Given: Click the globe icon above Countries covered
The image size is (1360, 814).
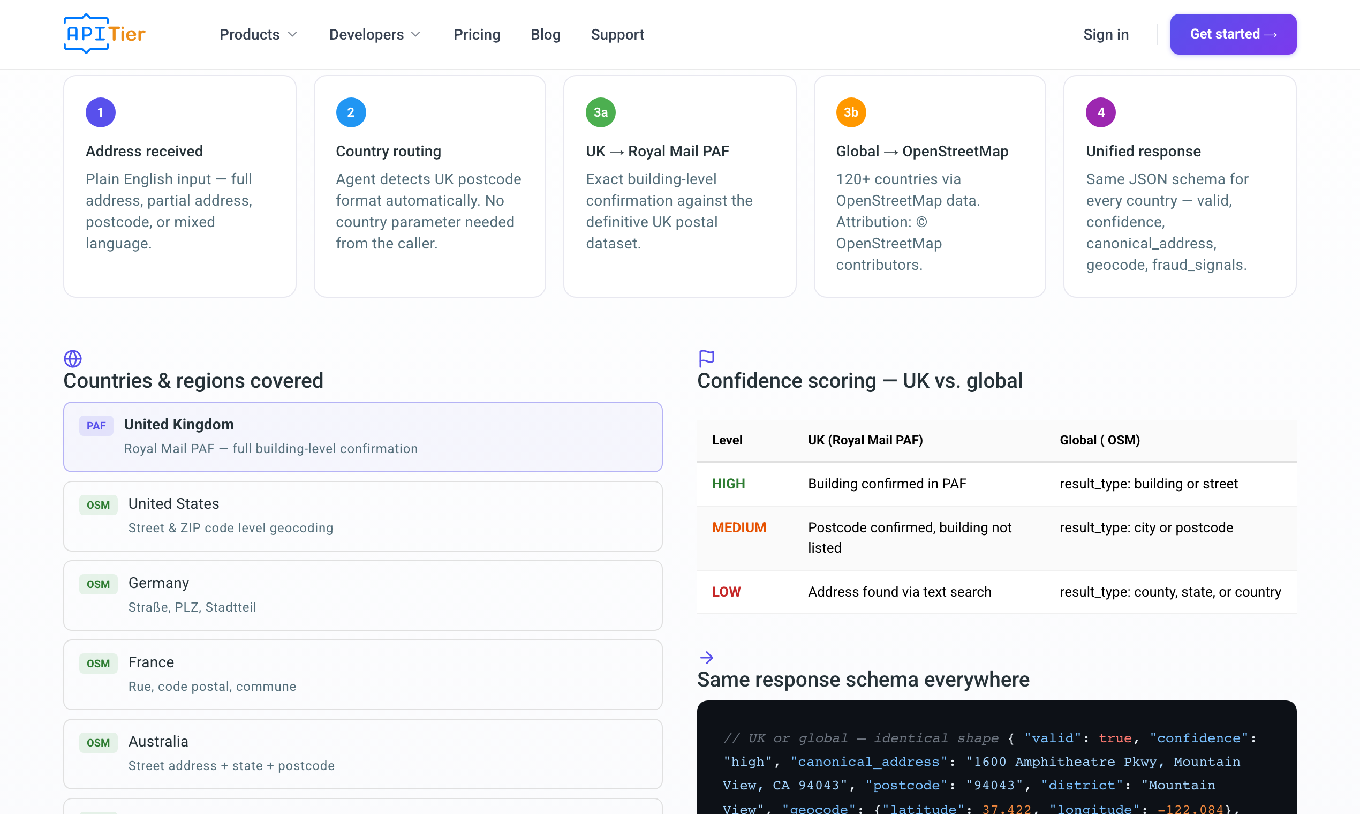Looking at the screenshot, I should coord(73,359).
